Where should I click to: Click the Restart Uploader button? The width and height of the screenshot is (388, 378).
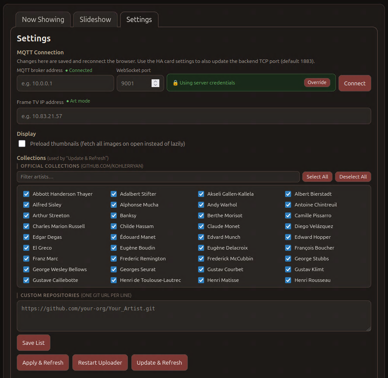coord(100,362)
